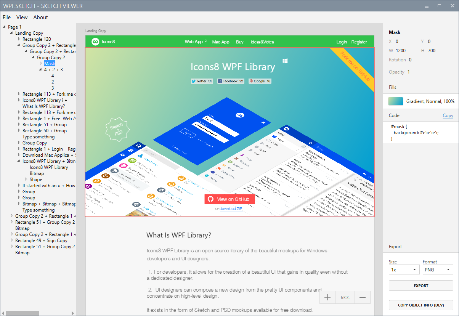
Task: Select the Shape layer in tree
Action: pos(36,179)
